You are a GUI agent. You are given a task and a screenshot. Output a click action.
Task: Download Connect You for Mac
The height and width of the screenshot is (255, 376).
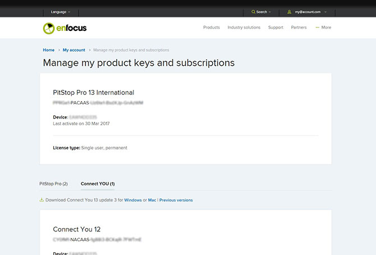(x=152, y=200)
